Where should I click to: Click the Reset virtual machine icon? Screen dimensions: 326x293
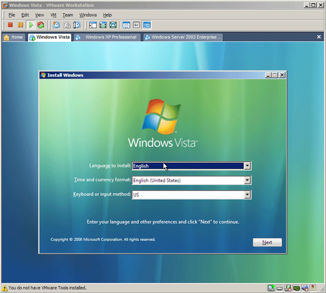(x=41, y=25)
